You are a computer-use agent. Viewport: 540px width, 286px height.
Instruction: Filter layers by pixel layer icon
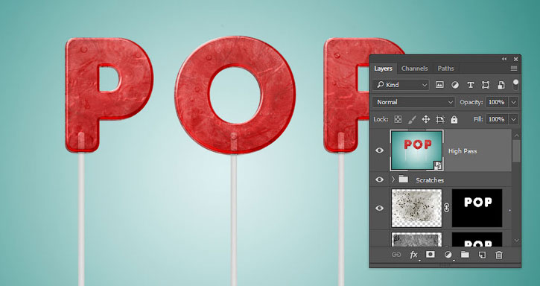click(x=439, y=85)
